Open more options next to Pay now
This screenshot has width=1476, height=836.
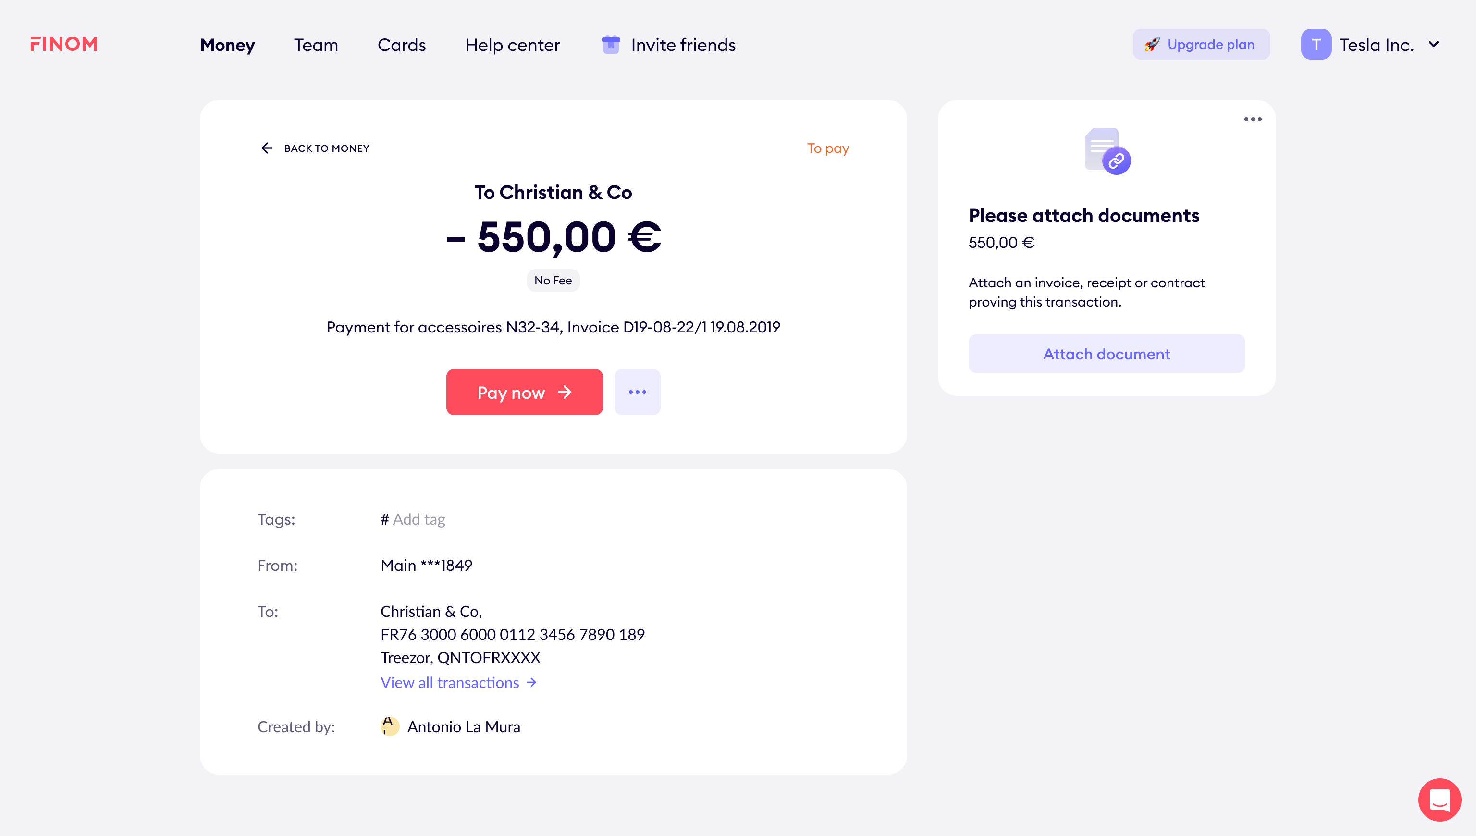(637, 392)
